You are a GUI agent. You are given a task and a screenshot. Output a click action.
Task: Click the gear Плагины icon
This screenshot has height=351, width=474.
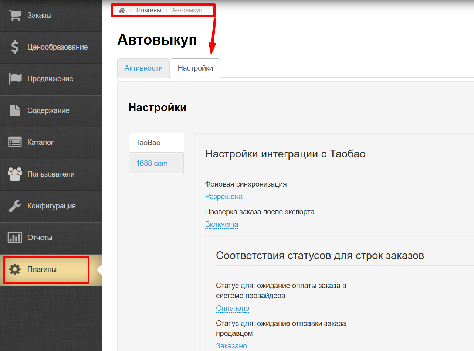click(15, 269)
